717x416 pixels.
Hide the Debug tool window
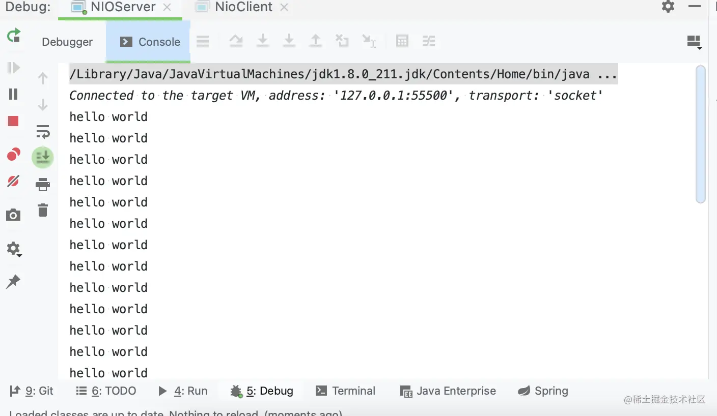(x=695, y=7)
